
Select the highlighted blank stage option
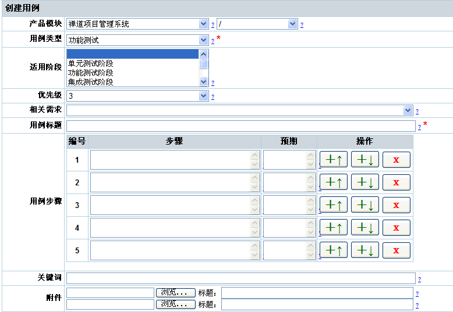click(133, 54)
